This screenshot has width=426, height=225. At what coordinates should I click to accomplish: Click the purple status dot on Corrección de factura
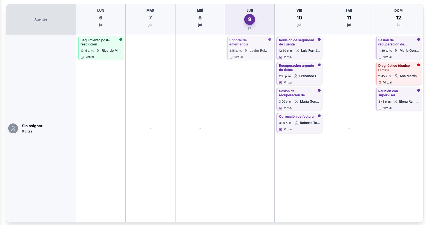point(319,116)
